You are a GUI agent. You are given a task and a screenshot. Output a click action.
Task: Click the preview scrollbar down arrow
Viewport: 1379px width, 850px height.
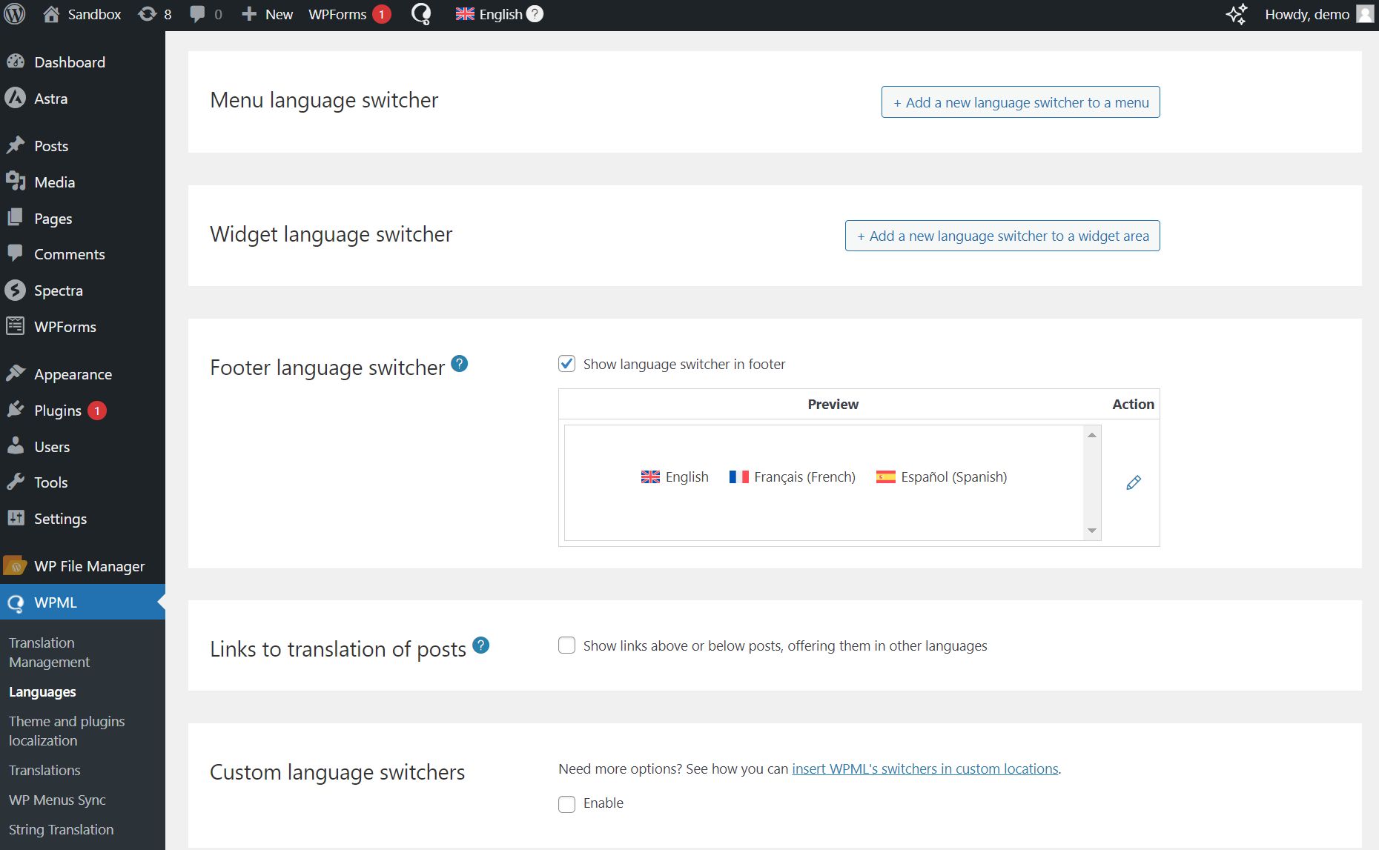point(1092,530)
